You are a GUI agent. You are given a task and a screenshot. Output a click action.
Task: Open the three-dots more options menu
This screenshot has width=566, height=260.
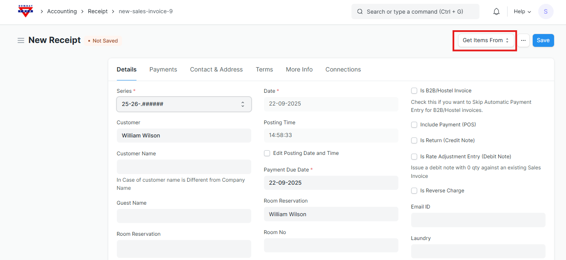tap(523, 40)
